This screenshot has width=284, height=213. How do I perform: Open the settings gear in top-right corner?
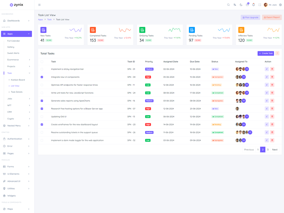tap(280, 5)
